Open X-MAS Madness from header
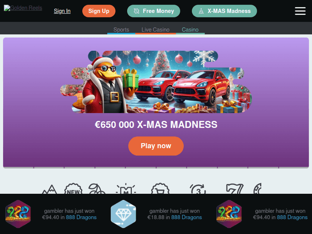This screenshot has height=234, width=312. (x=224, y=11)
